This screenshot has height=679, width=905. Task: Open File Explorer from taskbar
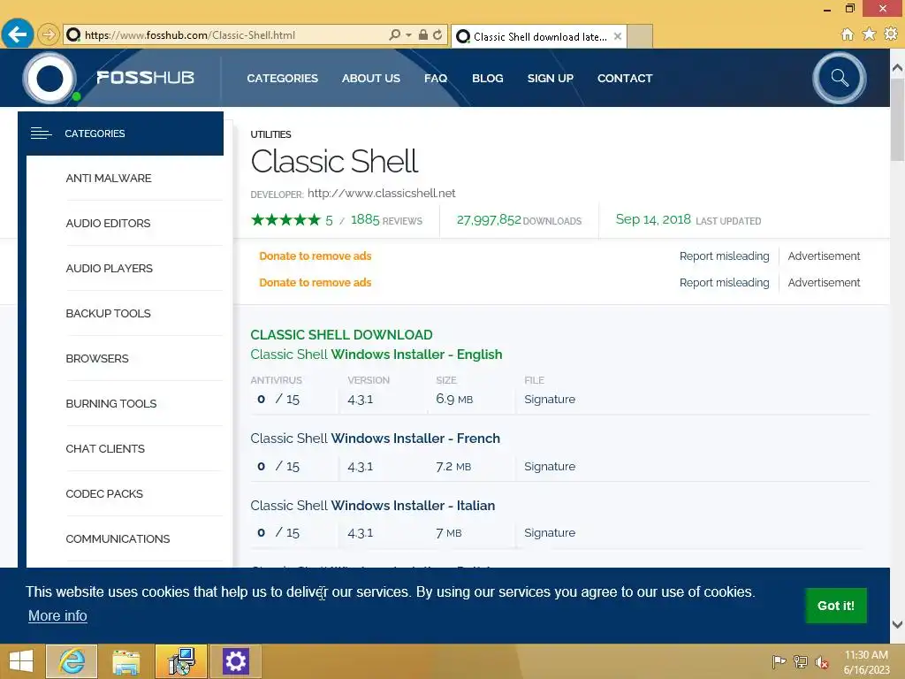(x=126, y=661)
